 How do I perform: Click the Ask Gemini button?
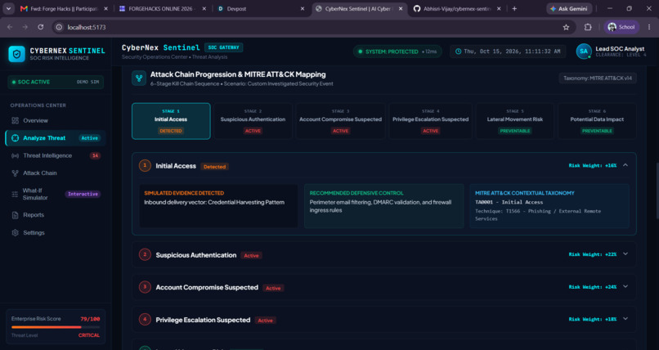tap(569, 9)
